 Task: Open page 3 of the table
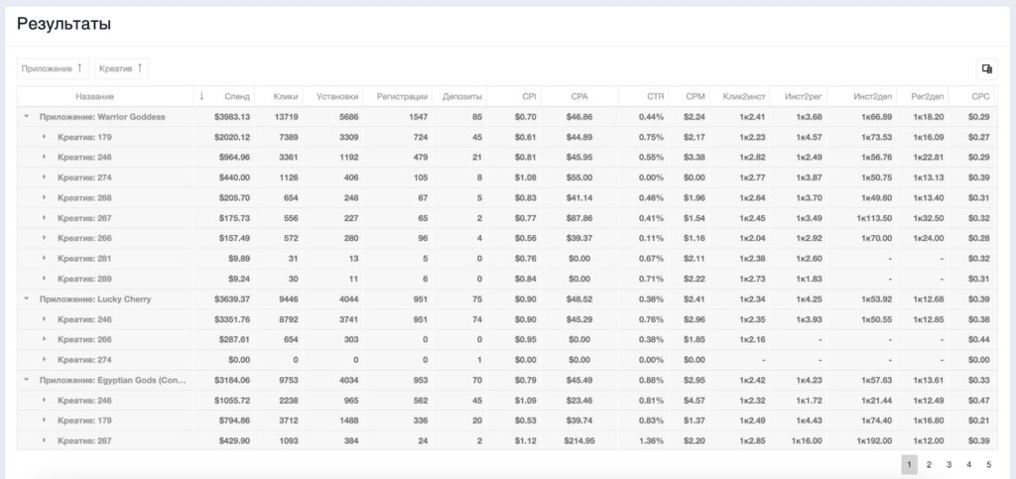point(949,464)
